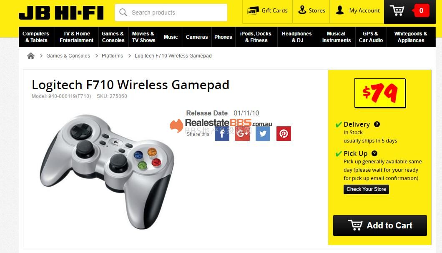Open Games & Consoles menu
The height and width of the screenshot is (253, 442).
point(113,37)
